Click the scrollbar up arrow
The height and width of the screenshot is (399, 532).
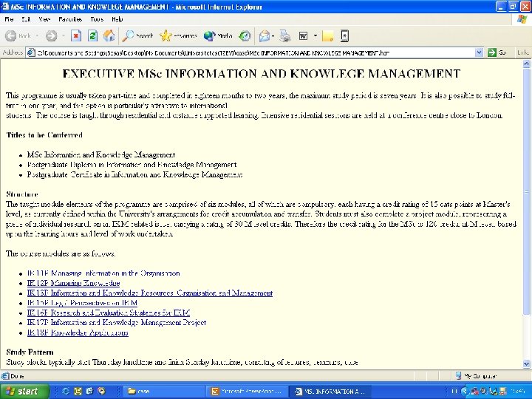(526, 64)
